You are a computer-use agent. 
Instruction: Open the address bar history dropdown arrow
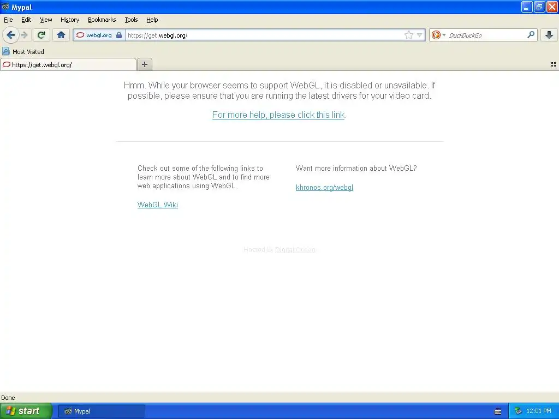420,35
